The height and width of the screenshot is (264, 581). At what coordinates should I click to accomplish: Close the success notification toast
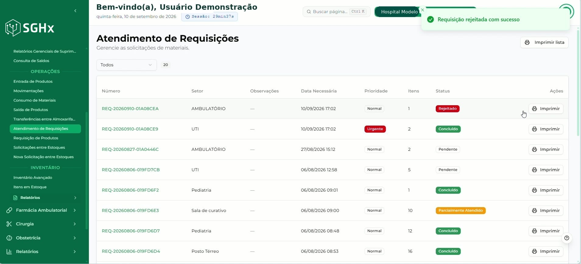tap(422, 10)
